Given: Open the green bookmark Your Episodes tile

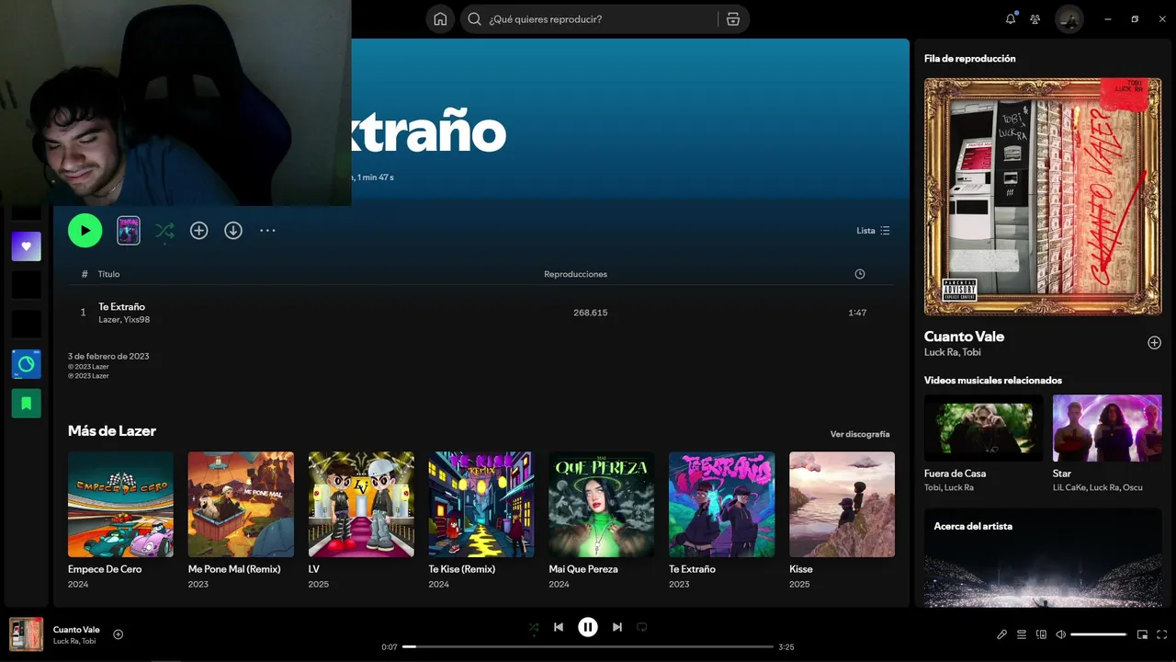Looking at the screenshot, I should coord(27,403).
